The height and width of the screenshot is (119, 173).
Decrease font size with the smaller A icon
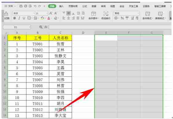point(56,13)
